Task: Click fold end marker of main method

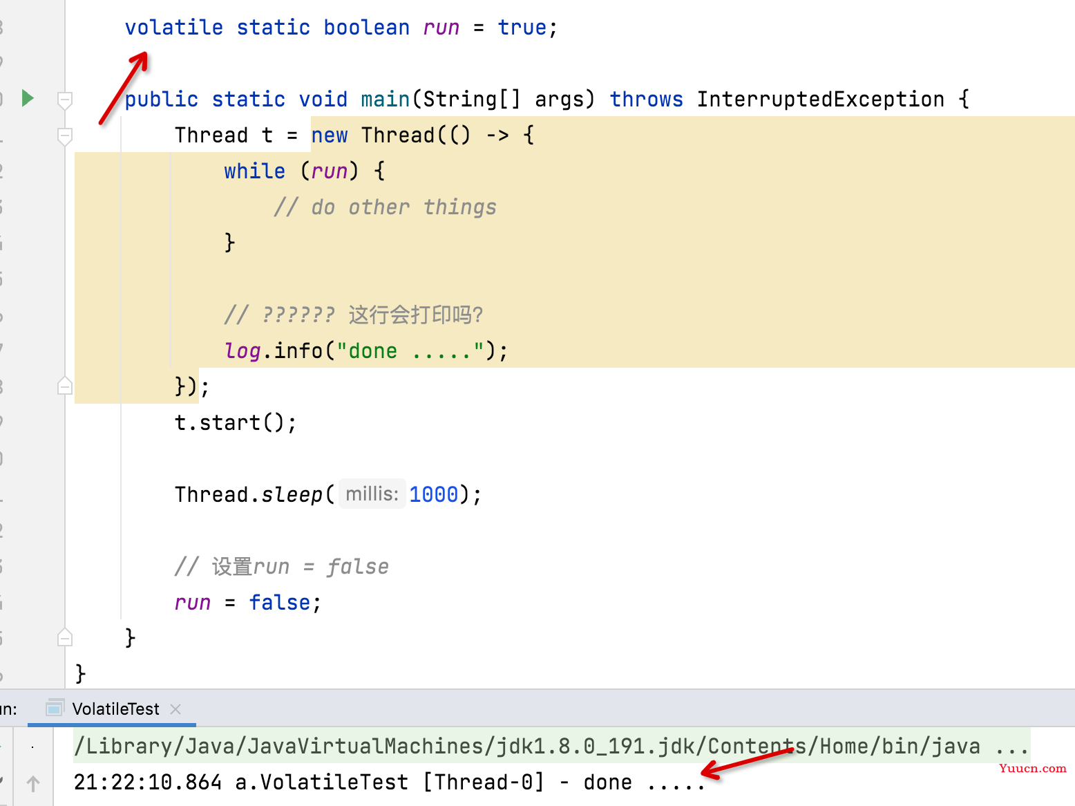Action: pos(65,637)
